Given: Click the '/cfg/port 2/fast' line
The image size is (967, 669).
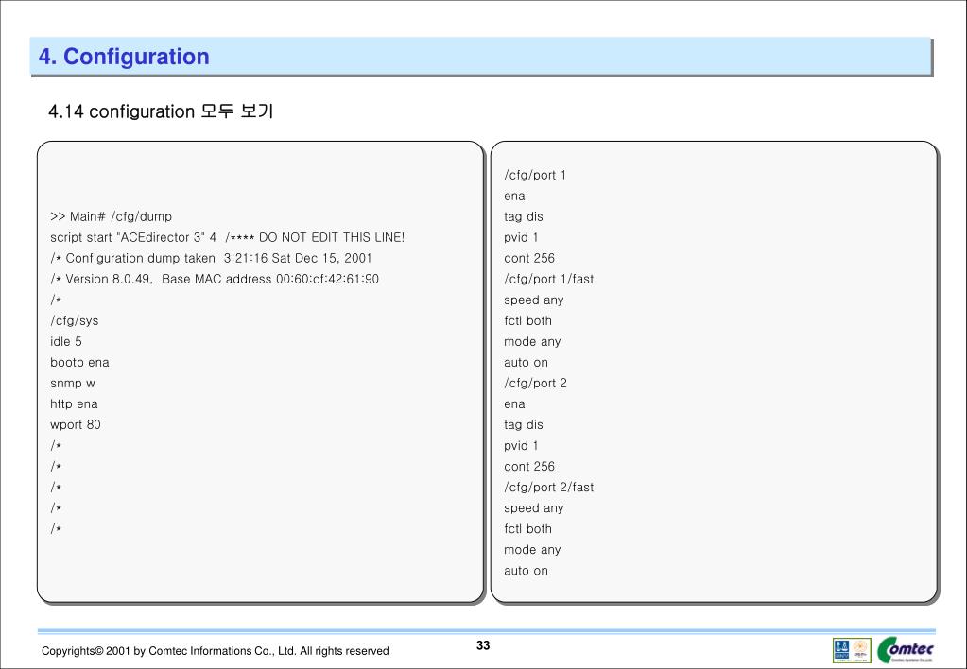Looking at the screenshot, I should tap(549, 488).
